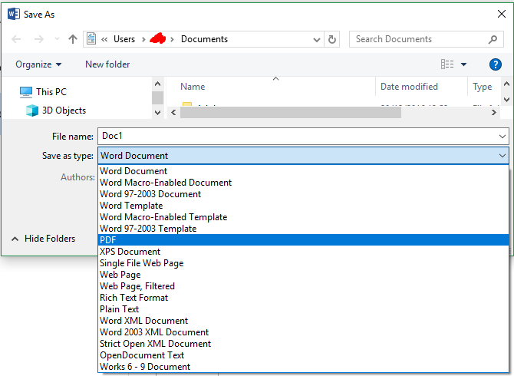
Task: Select Web Page, Filtered type
Action: (x=304, y=286)
